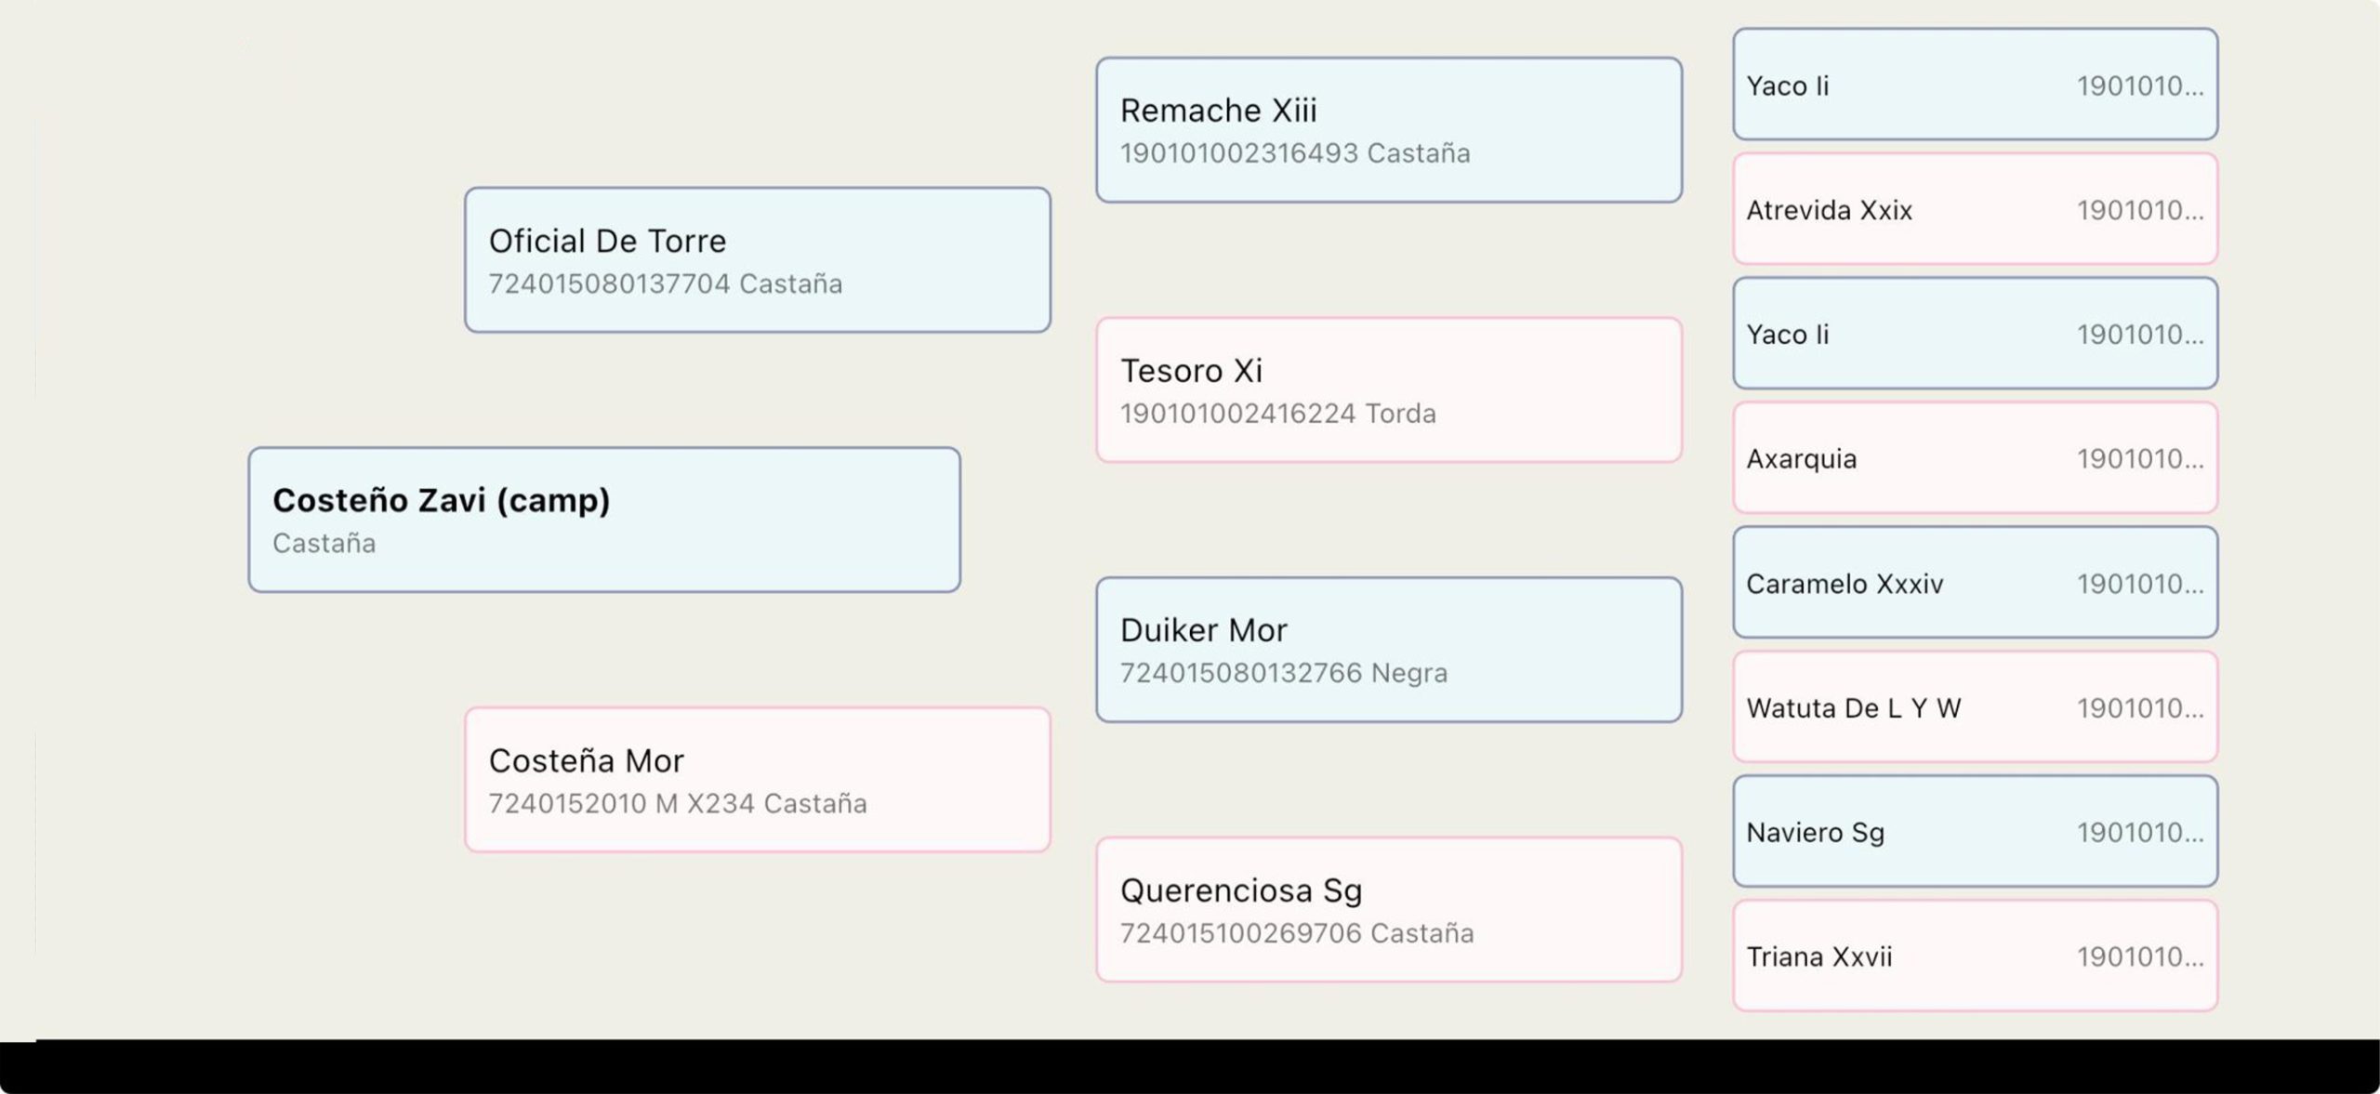The image size is (2380, 1094).
Task: Select the Costeño Zavi (camp) card
Action: click(604, 520)
